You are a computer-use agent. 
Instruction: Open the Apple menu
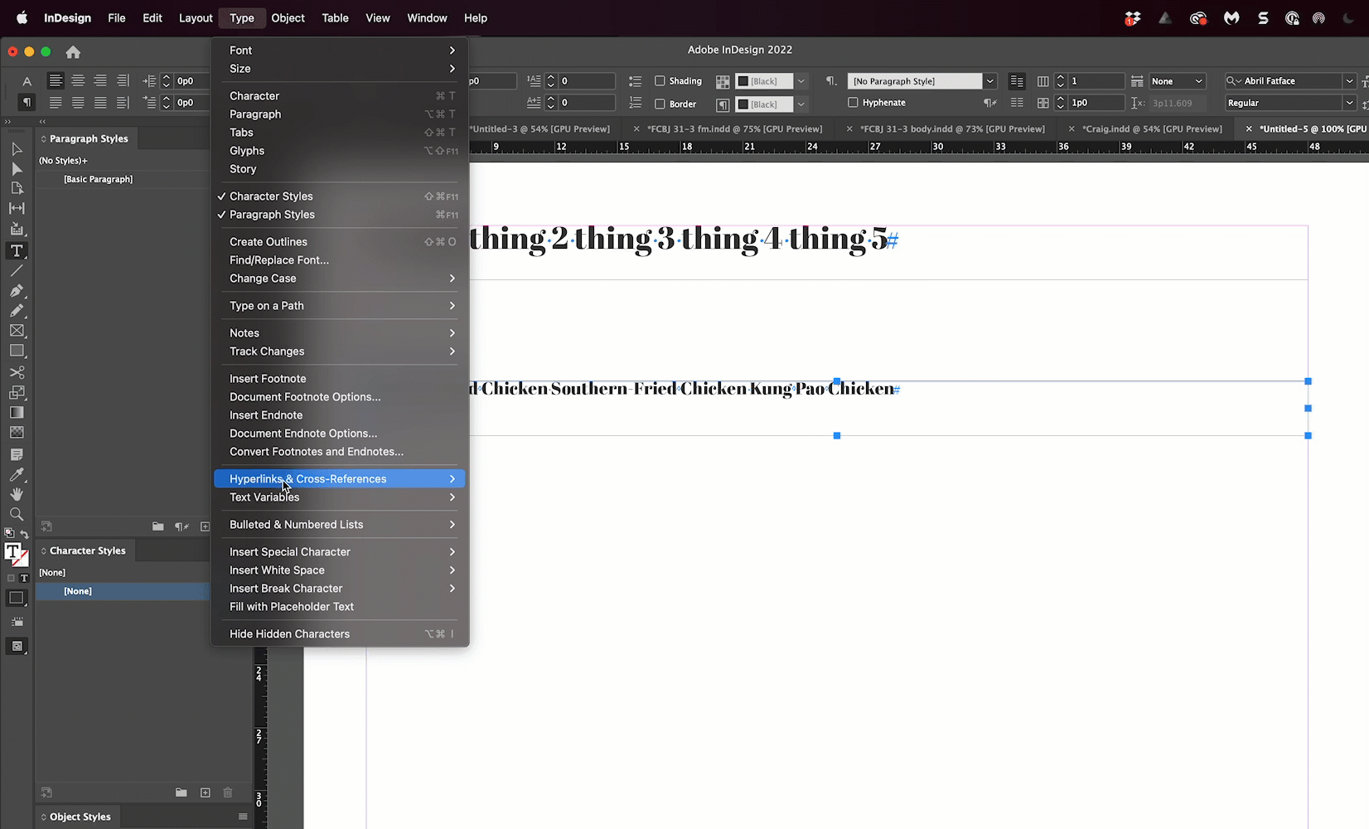[x=22, y=18]
